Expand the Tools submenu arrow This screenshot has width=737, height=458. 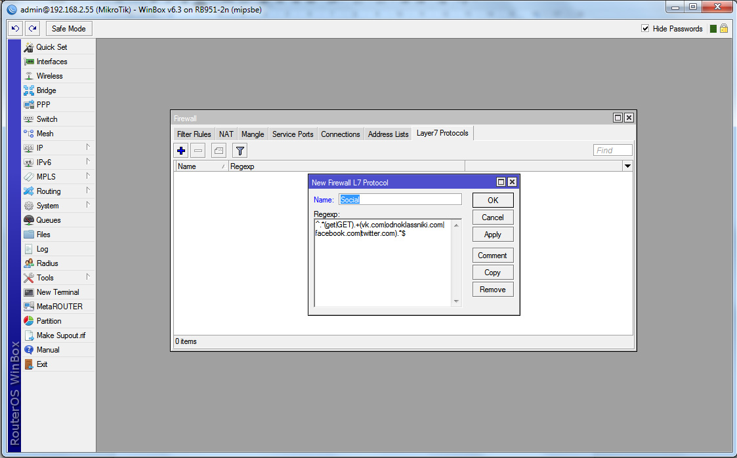coord(88,277)
